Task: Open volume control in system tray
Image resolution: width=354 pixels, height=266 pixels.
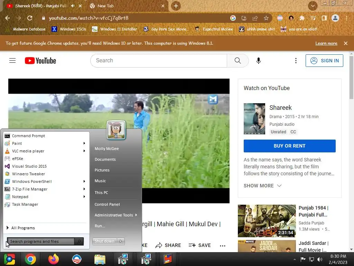Action: pos(320,259)
